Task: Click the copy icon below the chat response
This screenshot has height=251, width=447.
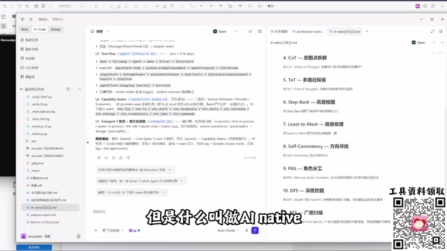Action: [98, 158]
